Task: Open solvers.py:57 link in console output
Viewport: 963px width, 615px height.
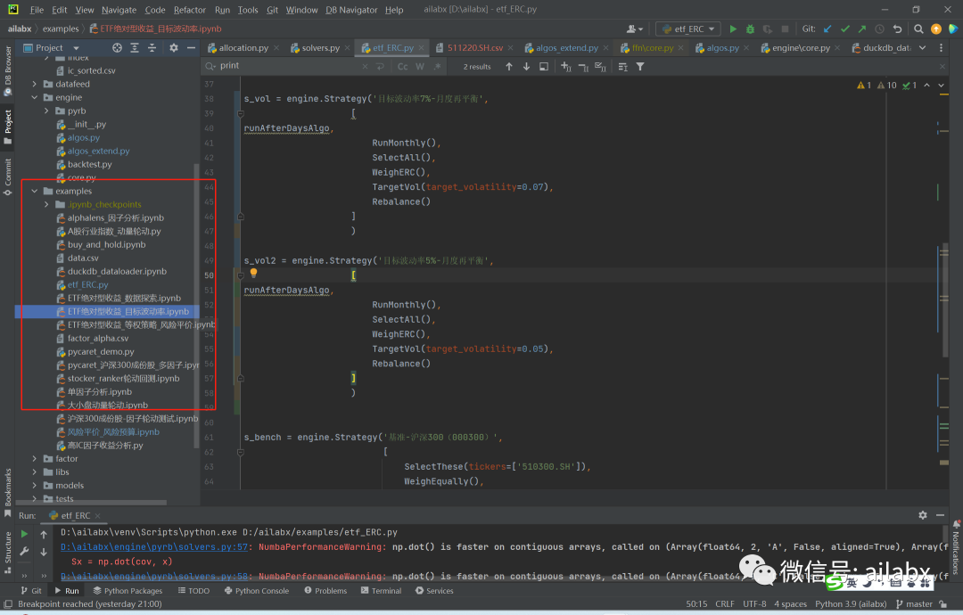Action: (x=154, y=547)
